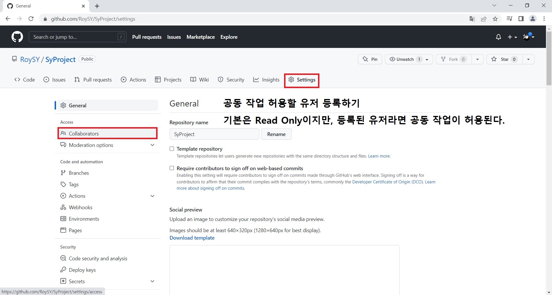This screenshot has width=552, height=295.
Task: Reload the page
Action: pos(31,19)
